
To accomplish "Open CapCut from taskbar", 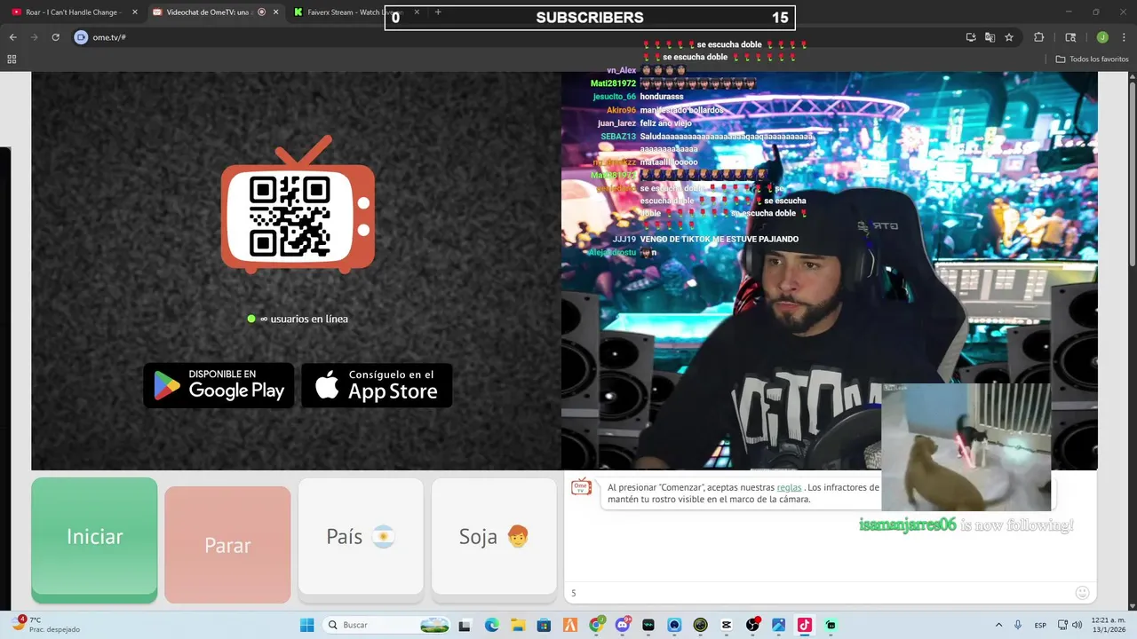I will click(x=727, y=625).
